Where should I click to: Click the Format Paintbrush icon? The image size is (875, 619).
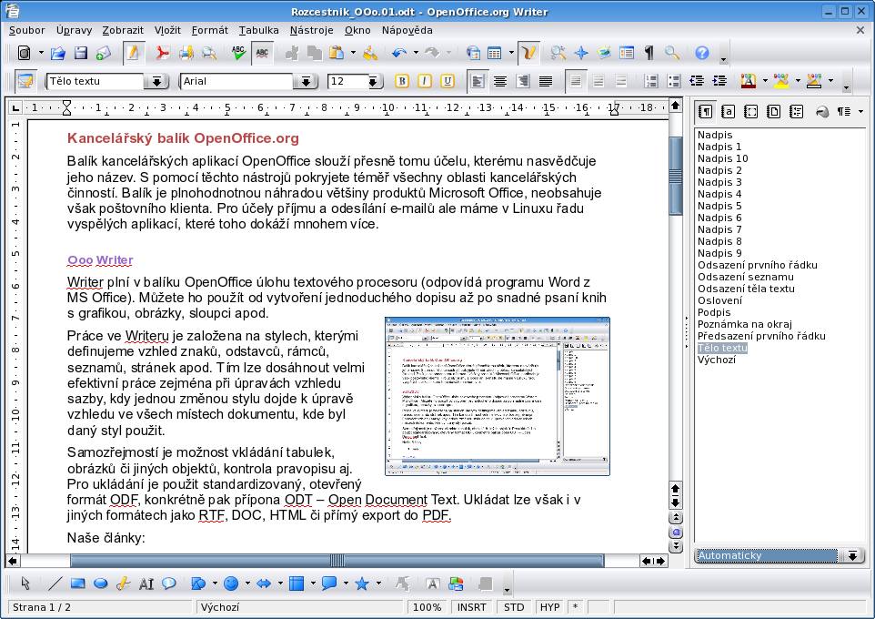coord(370,53)
